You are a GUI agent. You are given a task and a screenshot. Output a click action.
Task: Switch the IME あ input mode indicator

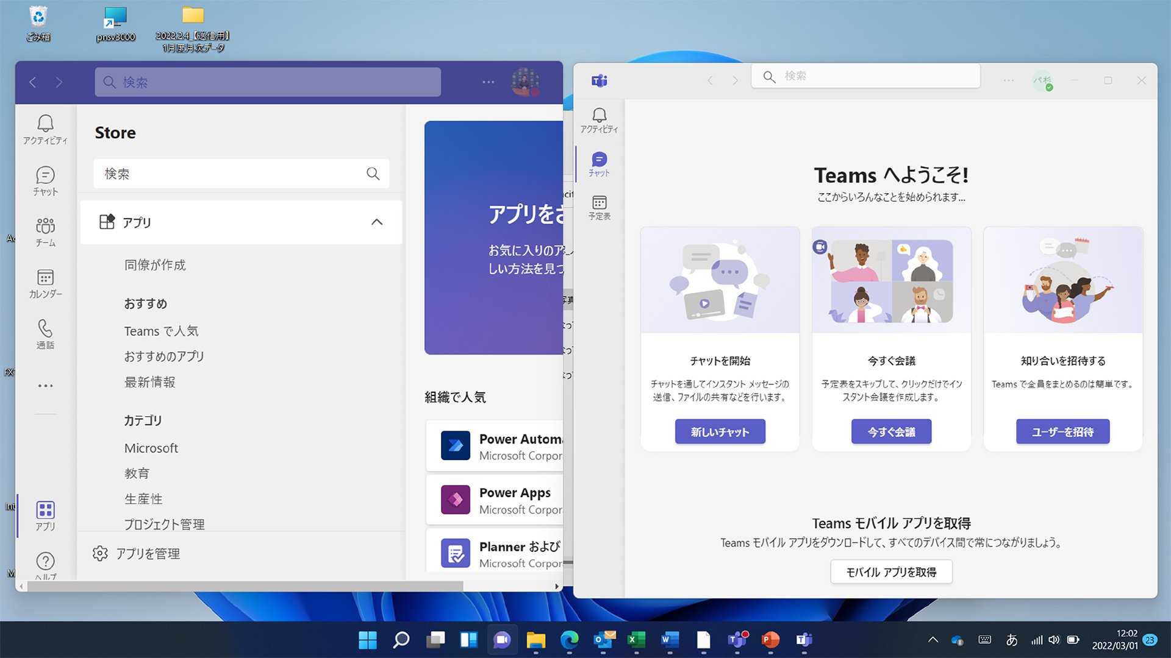click(x=1012, y=640)
